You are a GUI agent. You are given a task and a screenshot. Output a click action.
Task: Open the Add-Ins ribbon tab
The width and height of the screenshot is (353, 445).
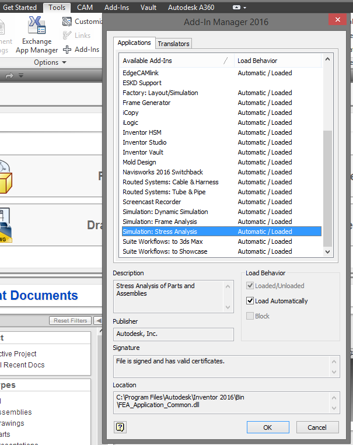117,8
